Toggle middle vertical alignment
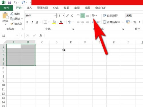 83,15
